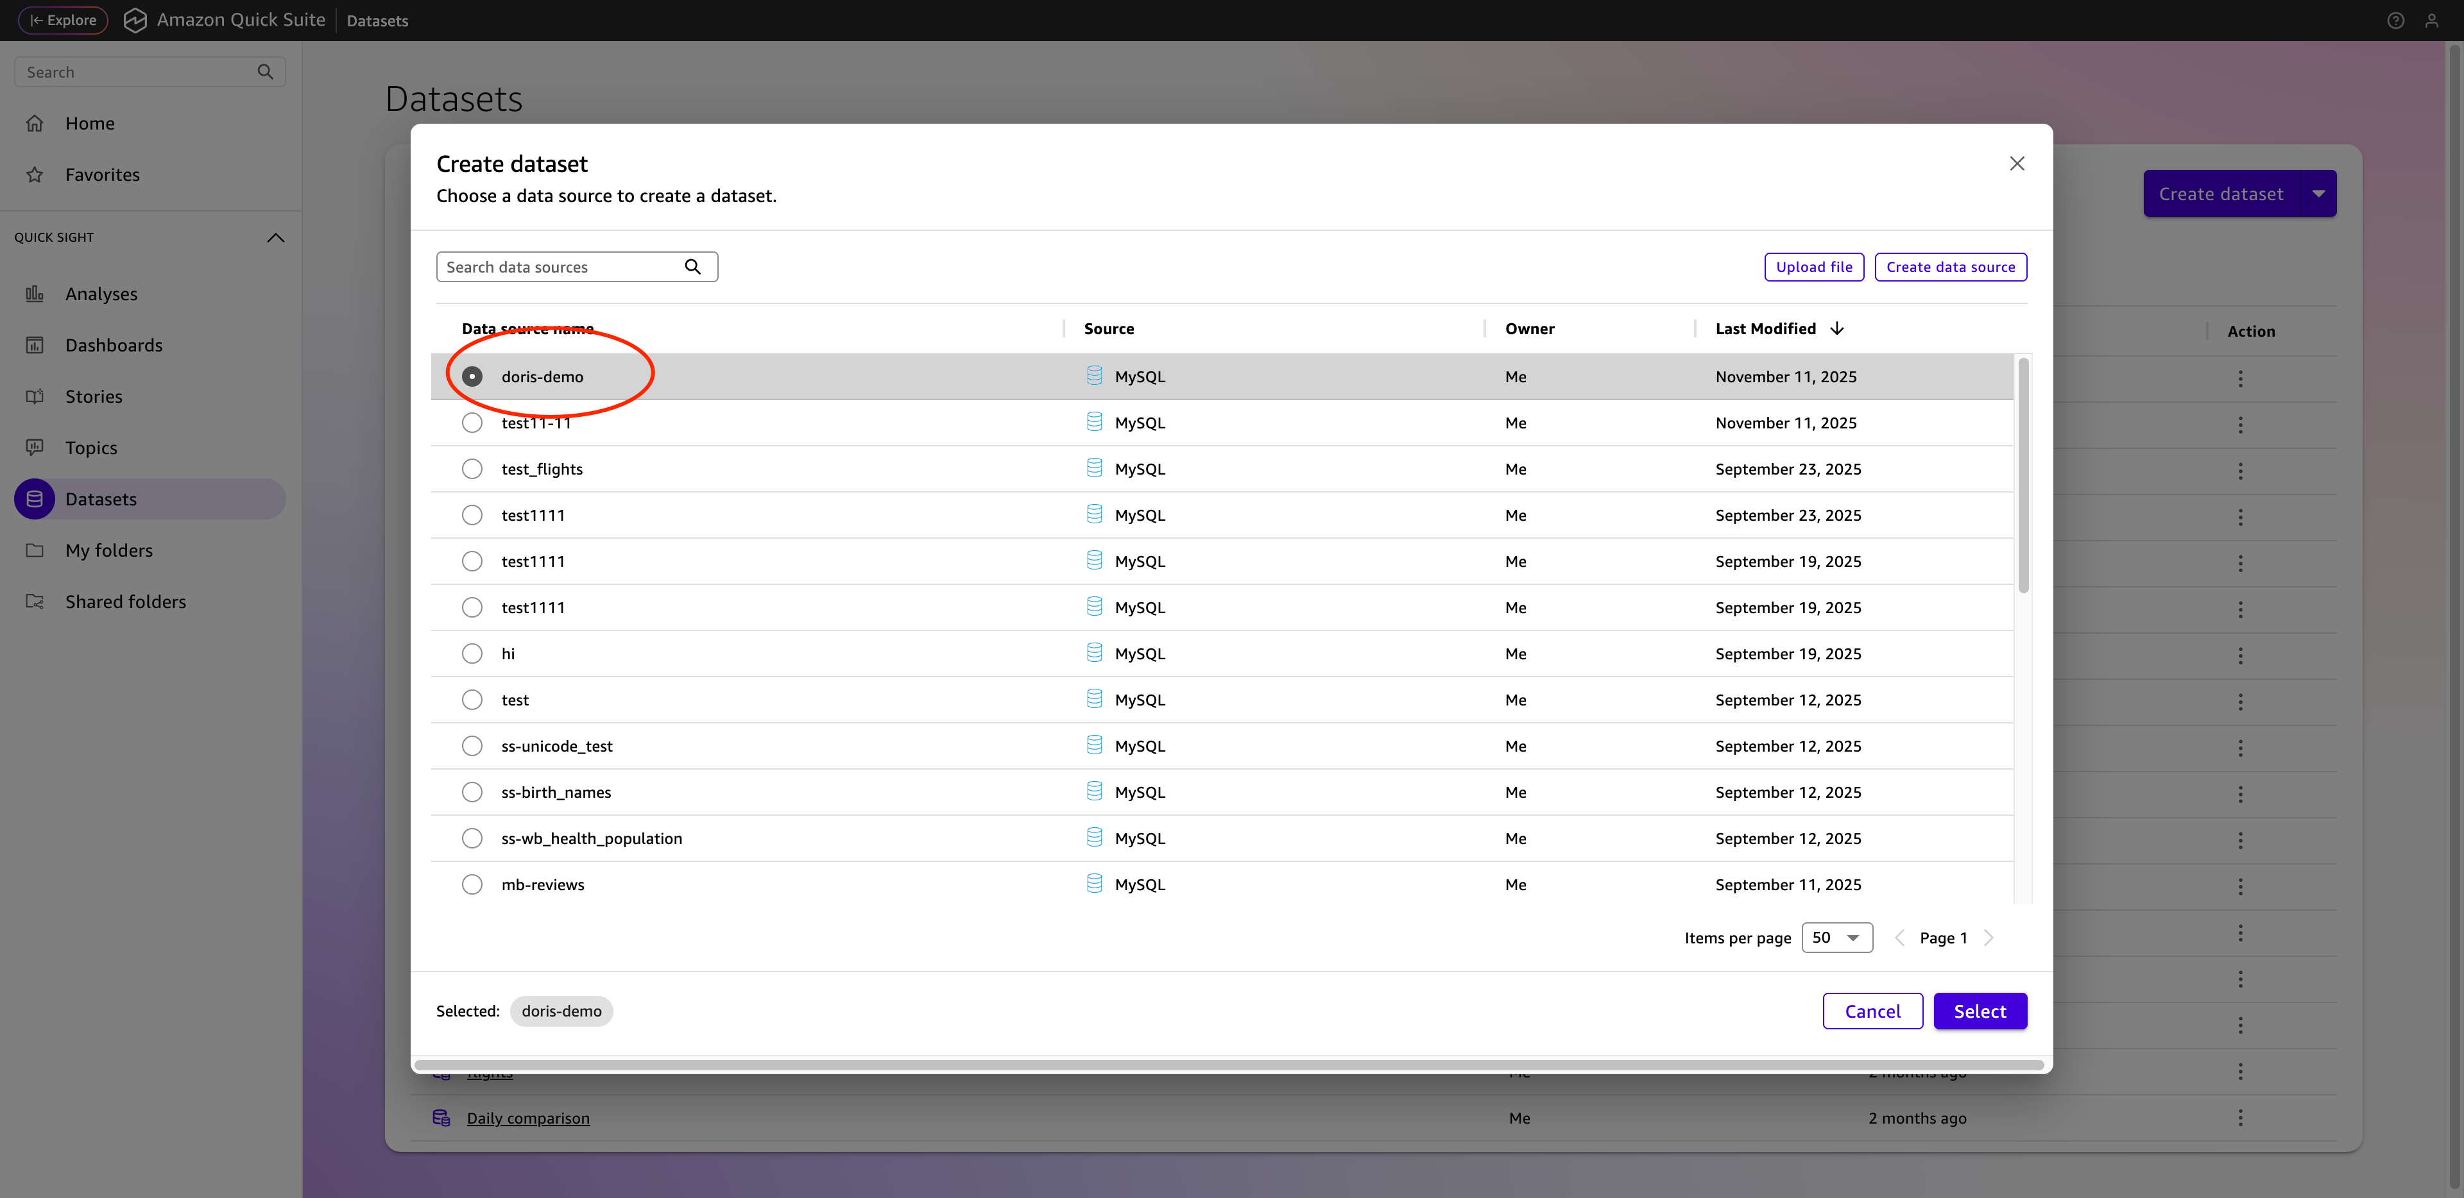The image size is (2464, 1198).
Task: Open the Daily comparison dataset link
Action: click(528, 1117)
